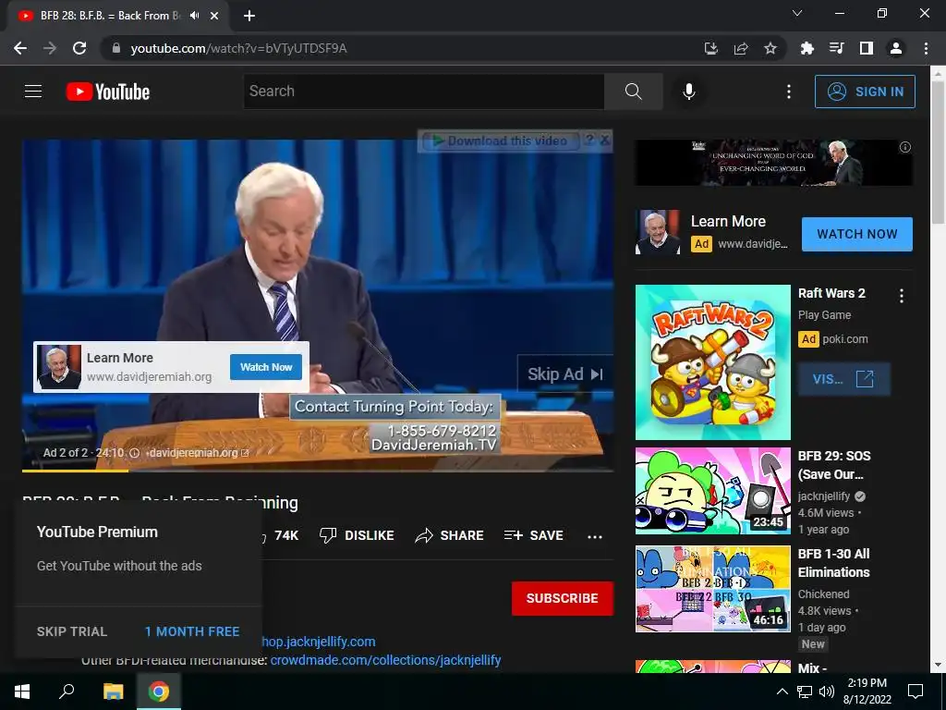Open the jacknjellify shop link
The width and height of the screenshot is (946, 710).
[318, 642]
